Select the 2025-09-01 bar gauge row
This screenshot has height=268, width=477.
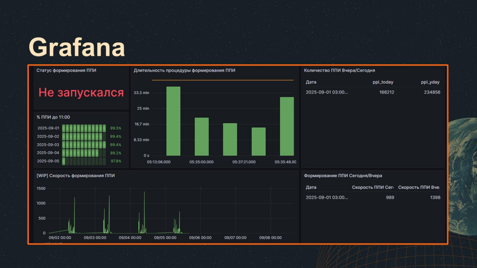(79, 128)
